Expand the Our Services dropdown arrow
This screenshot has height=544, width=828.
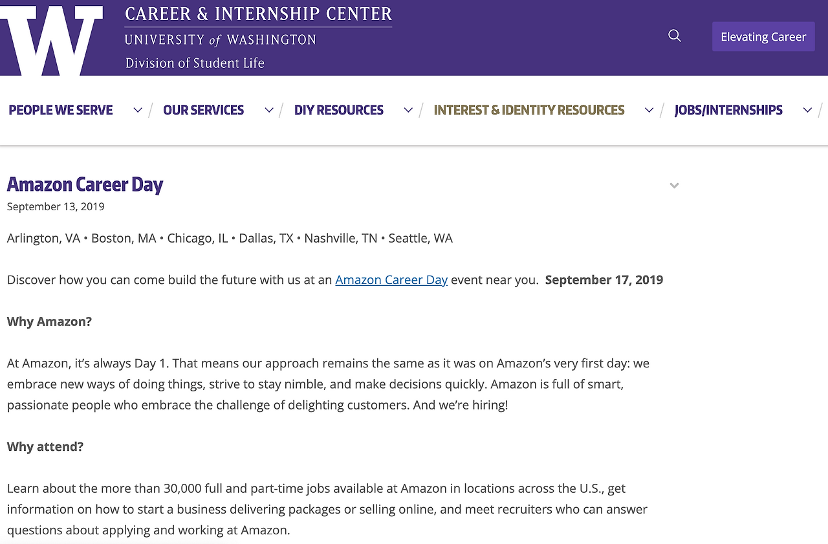[x=269, y=110]
